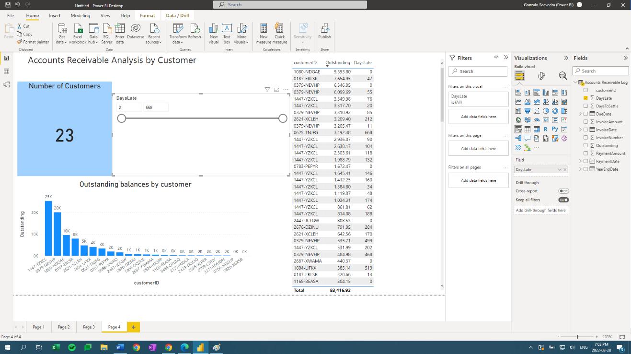Expand the YearEndDate field hierarchy

580,169
